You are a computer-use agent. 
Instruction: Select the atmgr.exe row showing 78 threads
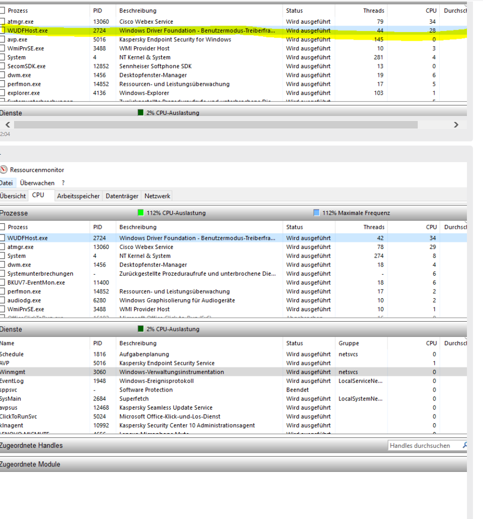(233, 246)
